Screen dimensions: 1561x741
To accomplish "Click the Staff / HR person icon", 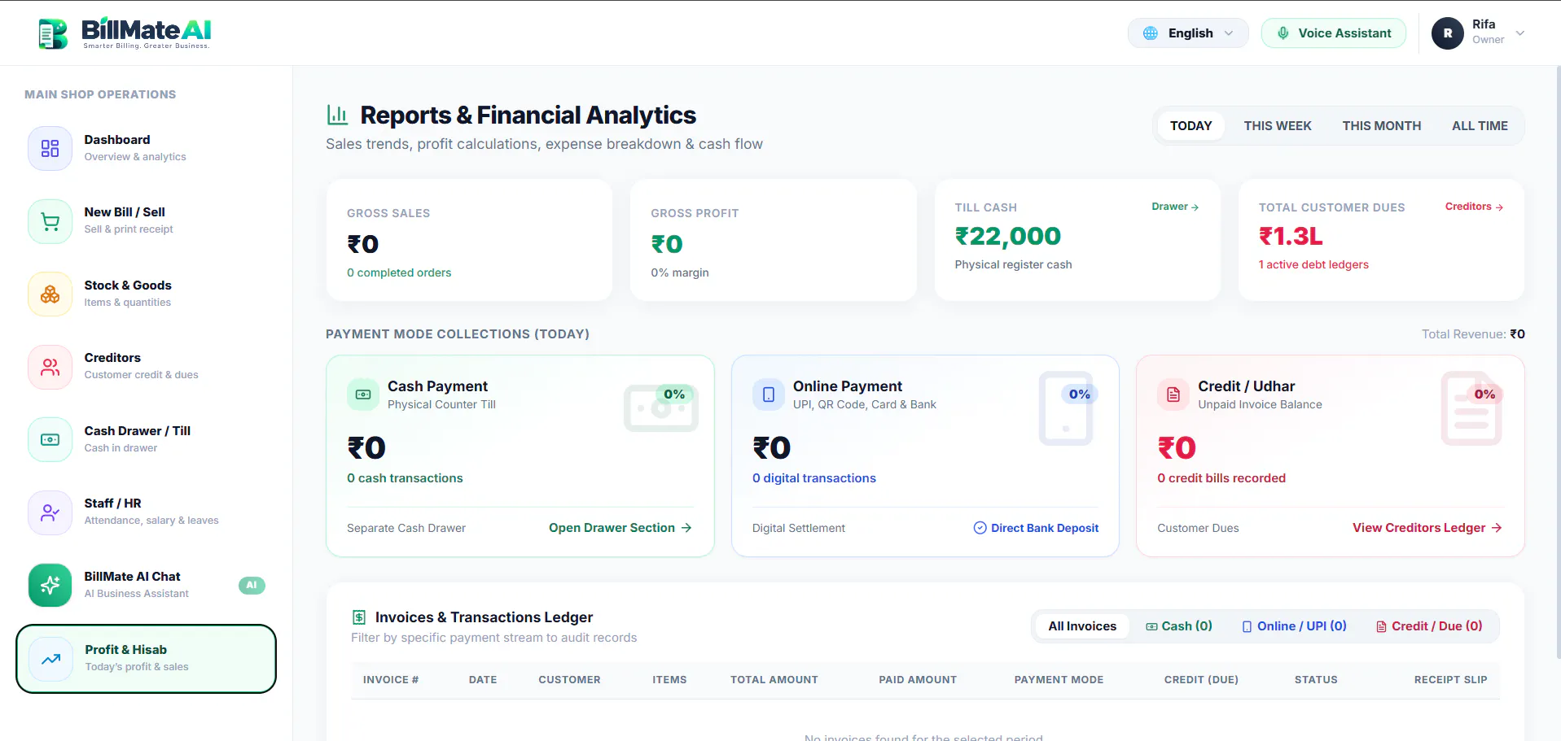I will coord(50,512).
